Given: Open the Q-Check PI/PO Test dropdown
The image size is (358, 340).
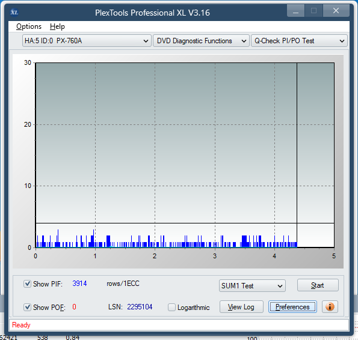Looking at the screenshot, I should tap(299, 41).
